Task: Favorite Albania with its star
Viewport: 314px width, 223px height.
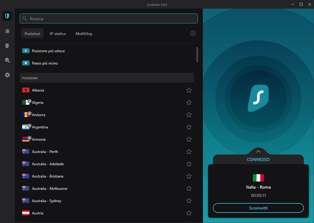Action: coord(189,90)
